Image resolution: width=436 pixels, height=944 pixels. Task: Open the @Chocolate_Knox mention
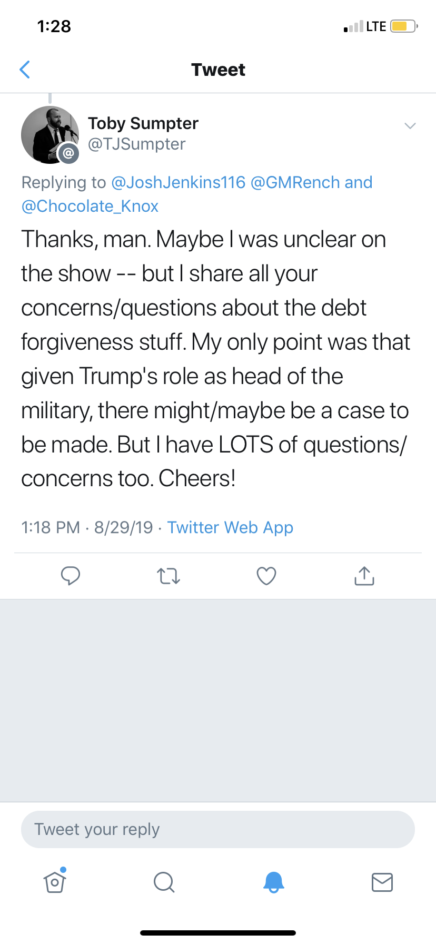point(90,206)
